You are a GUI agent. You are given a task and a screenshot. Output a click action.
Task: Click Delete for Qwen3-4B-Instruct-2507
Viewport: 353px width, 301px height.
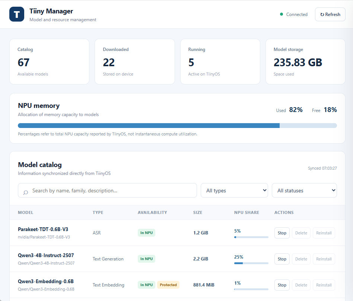coord(301,259)
